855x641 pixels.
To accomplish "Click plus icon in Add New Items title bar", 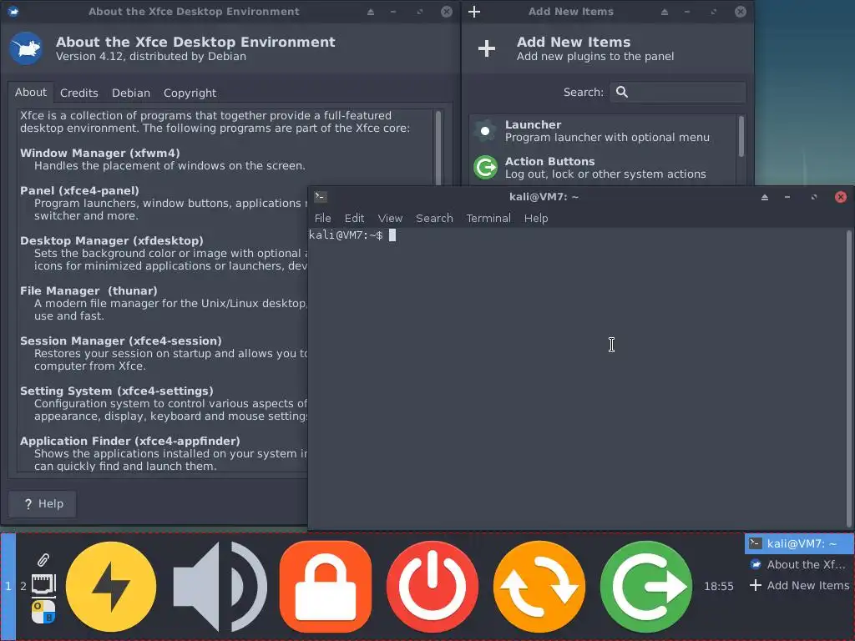I will click(x=474, y=12).
